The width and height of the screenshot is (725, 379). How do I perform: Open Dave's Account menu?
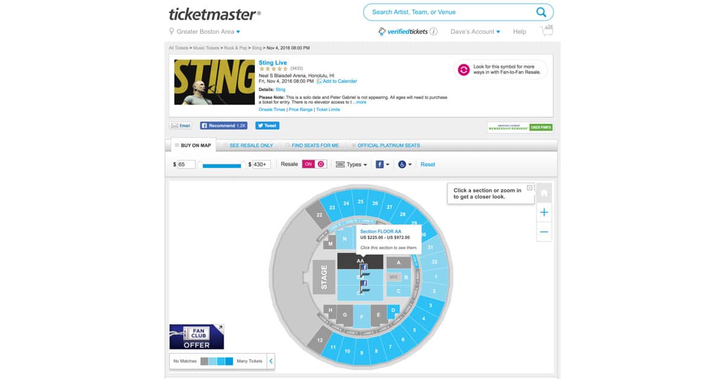(x=475, y=31)
